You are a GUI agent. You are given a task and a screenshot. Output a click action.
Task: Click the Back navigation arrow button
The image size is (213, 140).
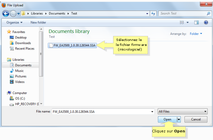pos(6,14)
